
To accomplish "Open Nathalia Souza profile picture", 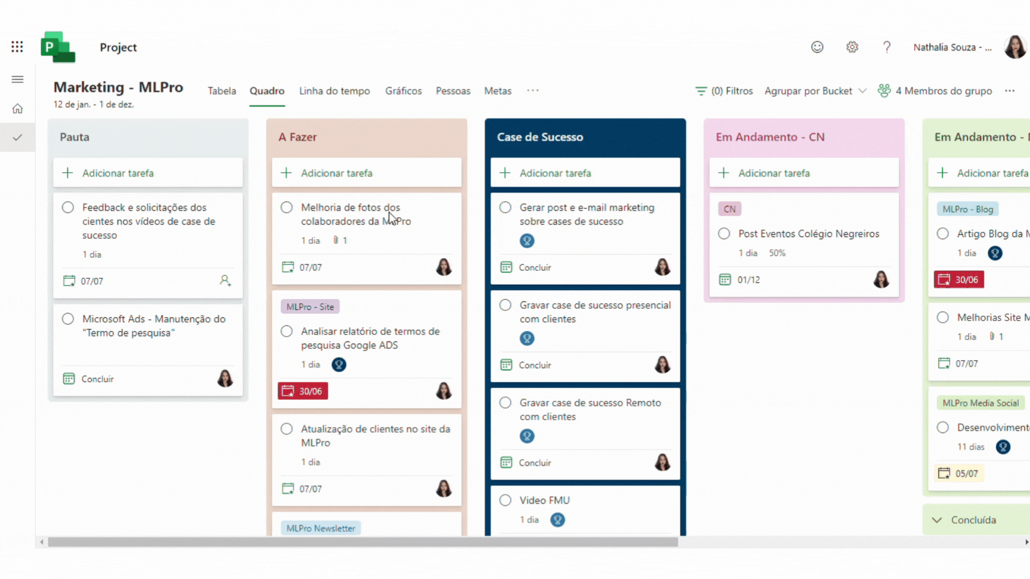I will pyautogui.click(x=1015, y=47).
